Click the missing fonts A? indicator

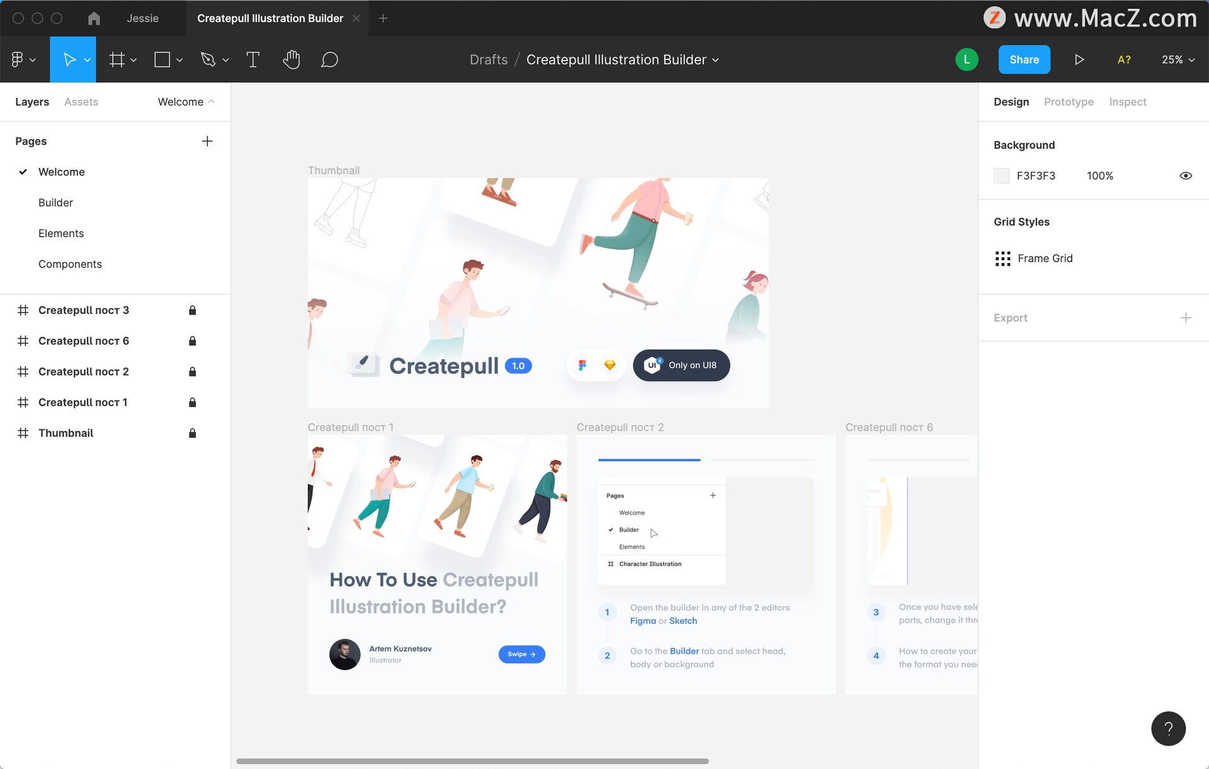(x=1124, y=60)
